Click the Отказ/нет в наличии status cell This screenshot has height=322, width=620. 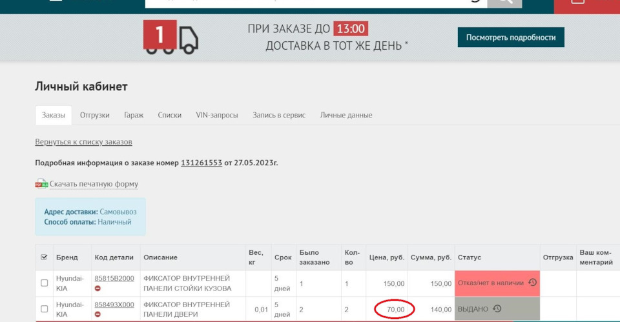497,283
